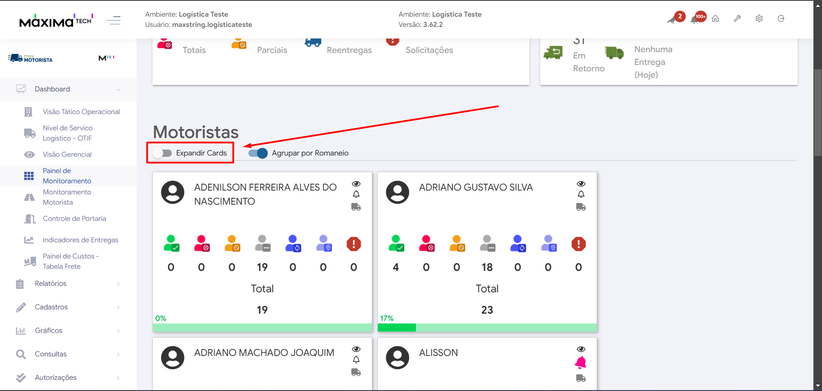The width and height of the screenshot is (822, 391).
Task: Expand the Gráficos menu chevron
Action: (118, 331)
